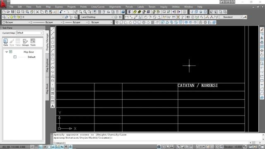Open the plot style ByLayer dropdown
Screen dimensions: 265x149
[101, 22]
